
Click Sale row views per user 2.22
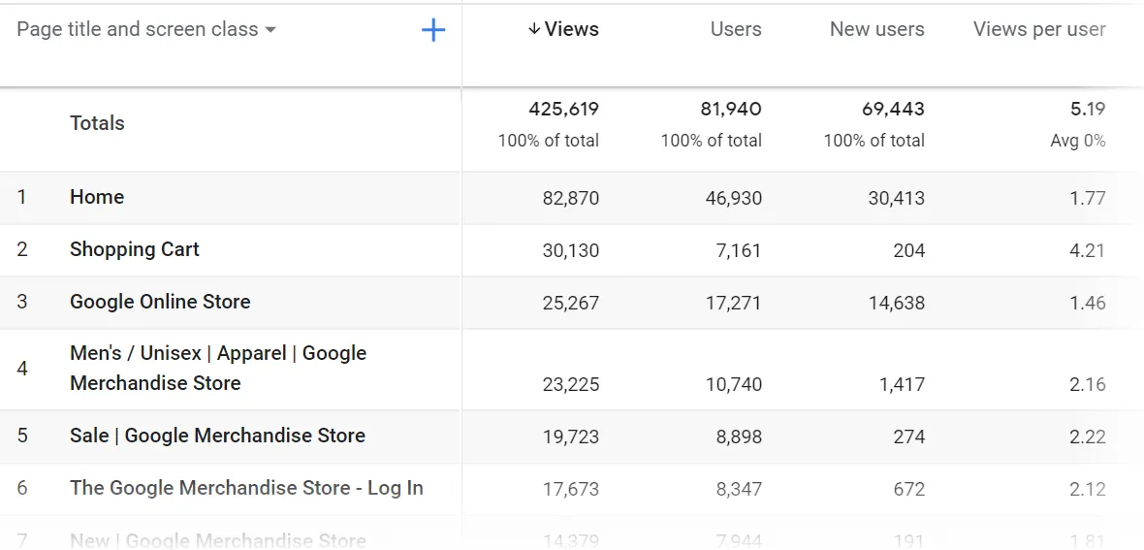pyautogui.click(x=1087, y=437)
